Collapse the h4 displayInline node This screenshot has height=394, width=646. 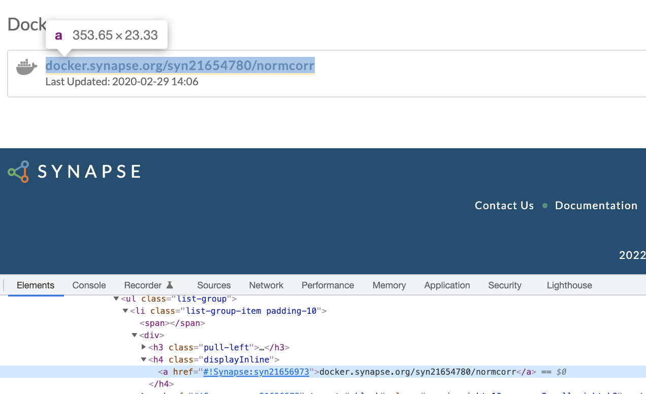click(144, 360)
